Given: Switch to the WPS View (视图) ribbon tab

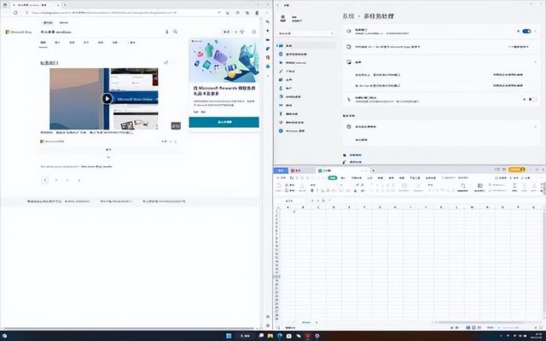Looking at the screenshot, I should pos(402,178).
